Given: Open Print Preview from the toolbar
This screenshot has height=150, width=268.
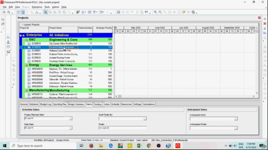Looking at the screenshot, I should pos(9,12).
